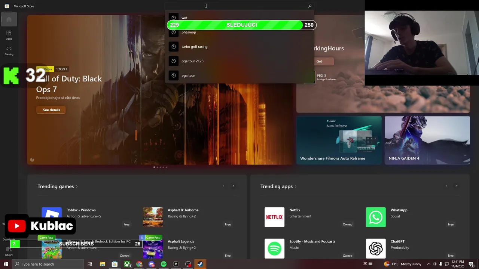Select the 'pga tour 2K23' search suggestion
This screenshot has height=269, width=479.
click(x=239, y=61)
